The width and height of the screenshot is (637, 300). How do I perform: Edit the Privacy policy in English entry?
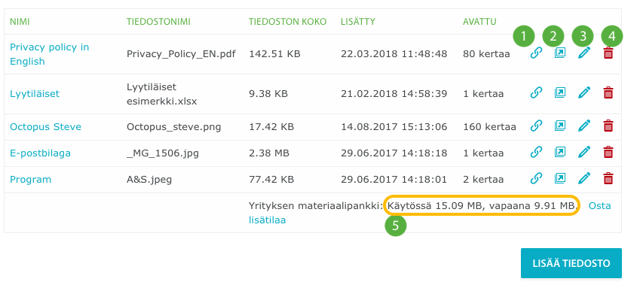[x=584, y=53]
